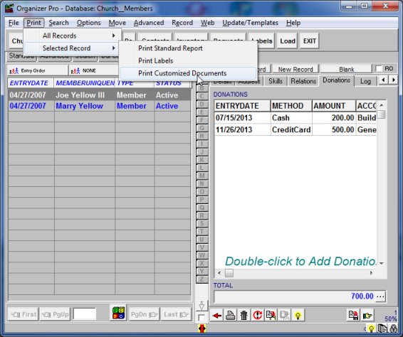Image resolution: width=403 pixels, height=337 pixels.
Task: Click the Organizer Pro title bar icon
Action: (9, 9)
